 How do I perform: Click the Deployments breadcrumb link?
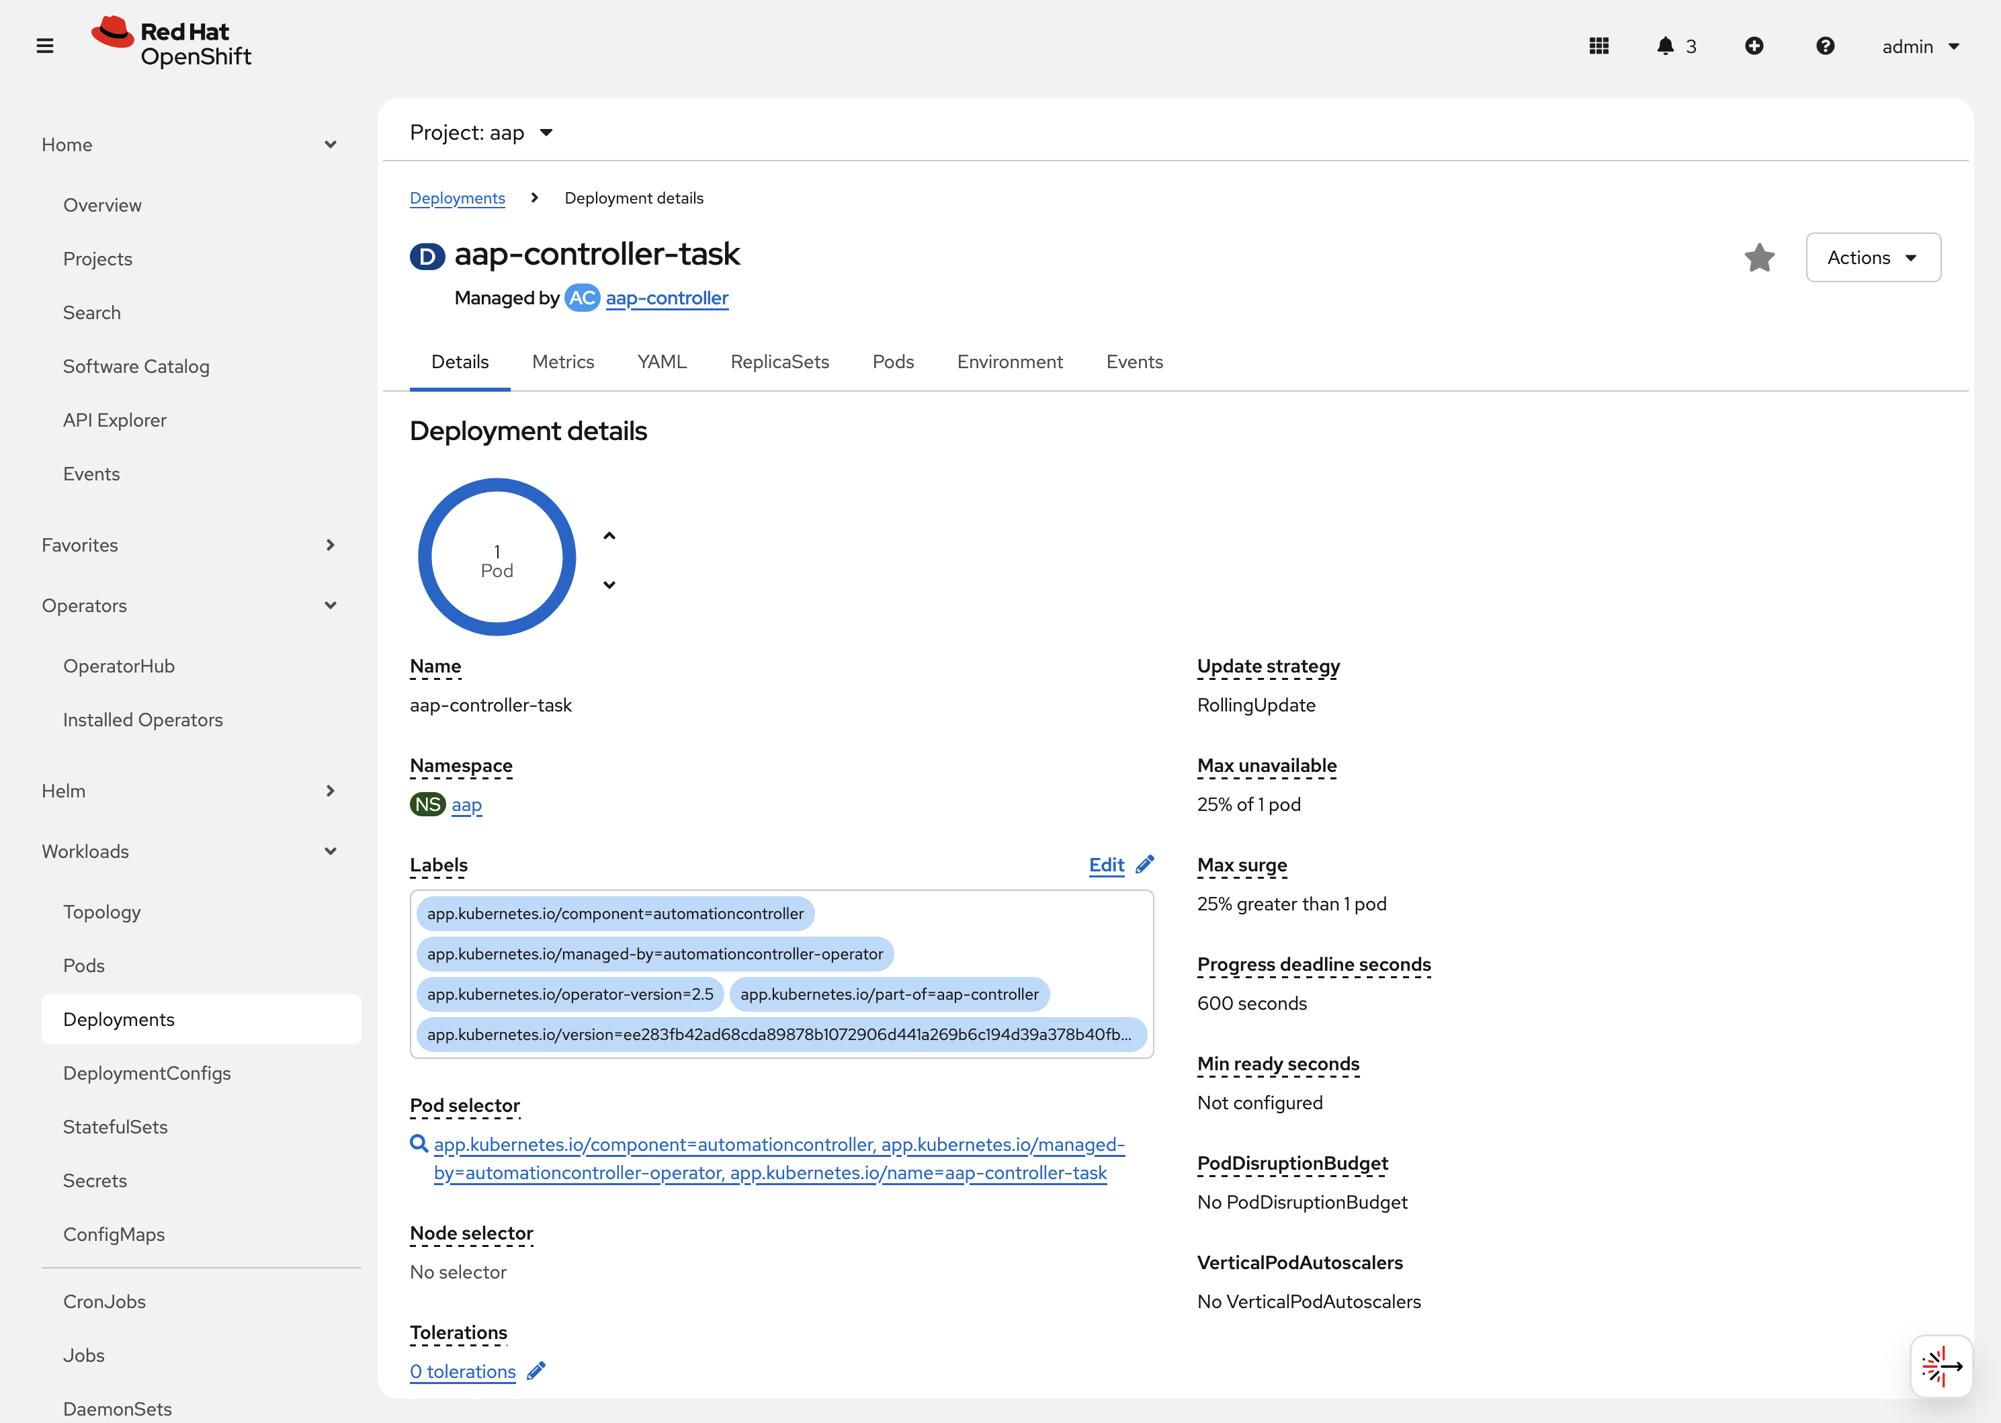click(x=458, y=198)
